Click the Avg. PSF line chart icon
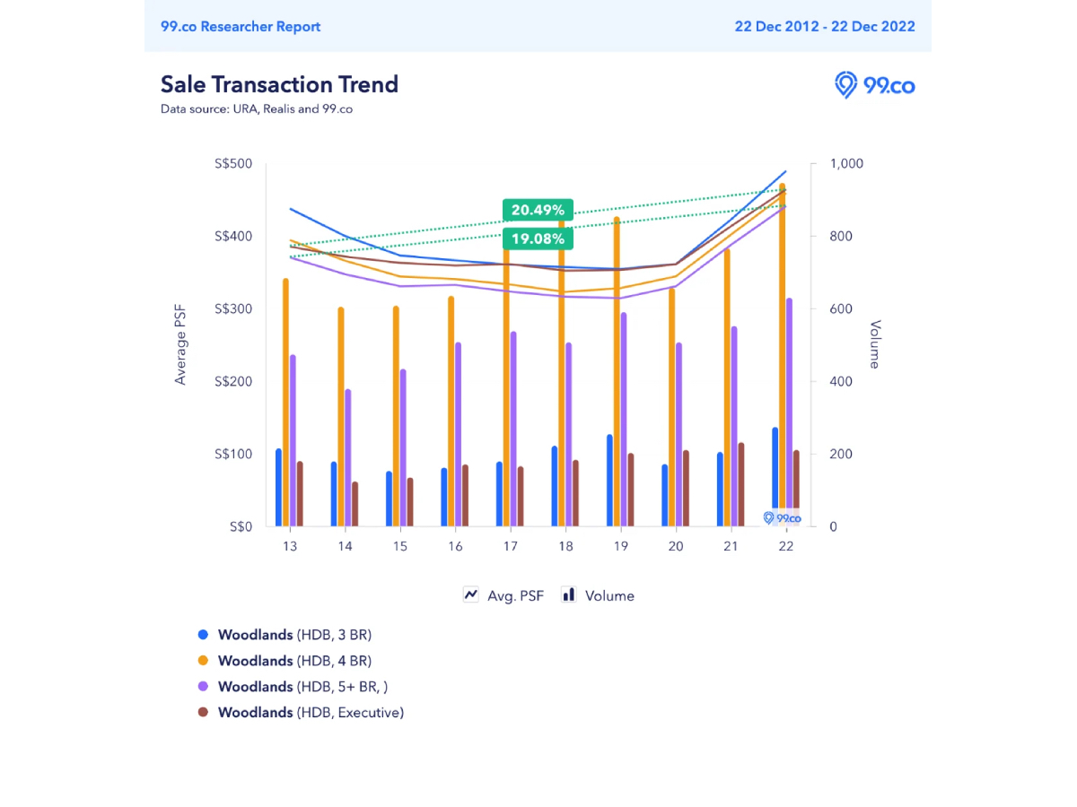Viewport: 1077px width, 807px height. pyautogui.click(x=471, y=594)
